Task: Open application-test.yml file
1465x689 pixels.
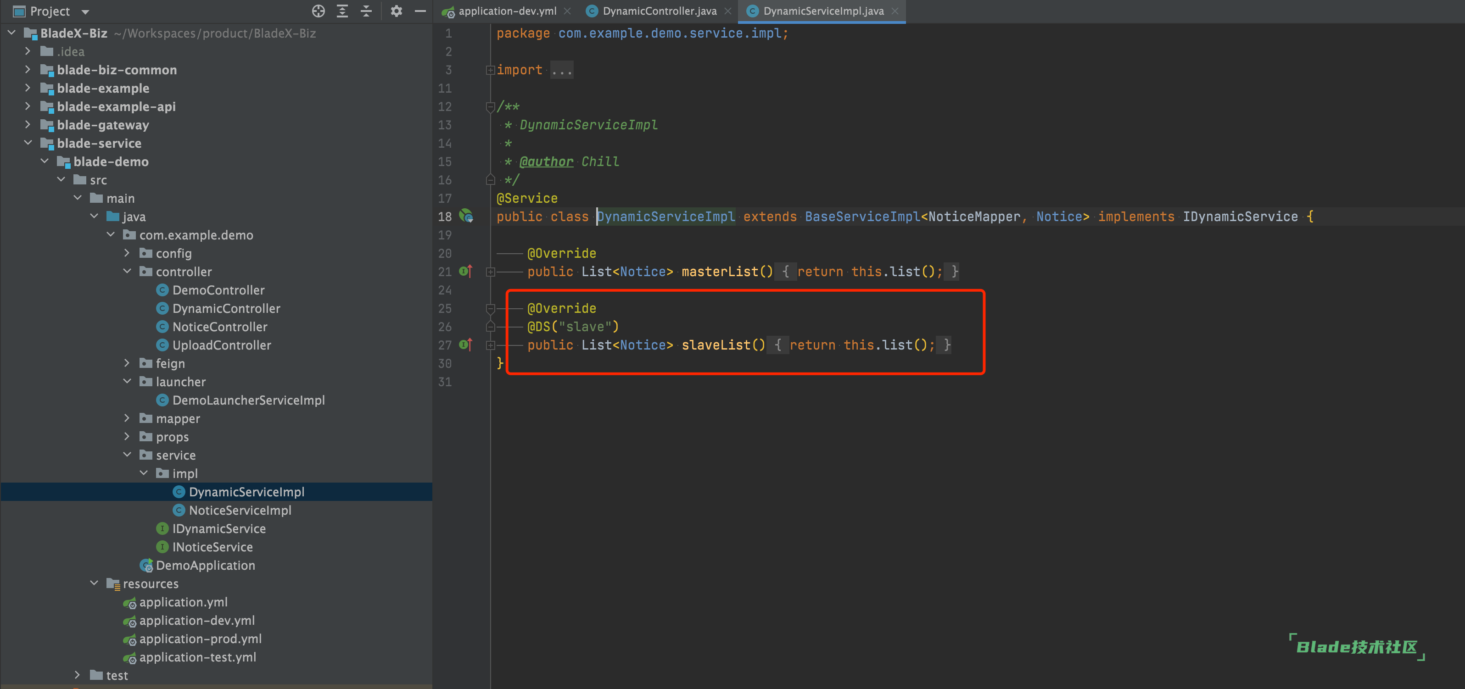Action: [197, 657]
